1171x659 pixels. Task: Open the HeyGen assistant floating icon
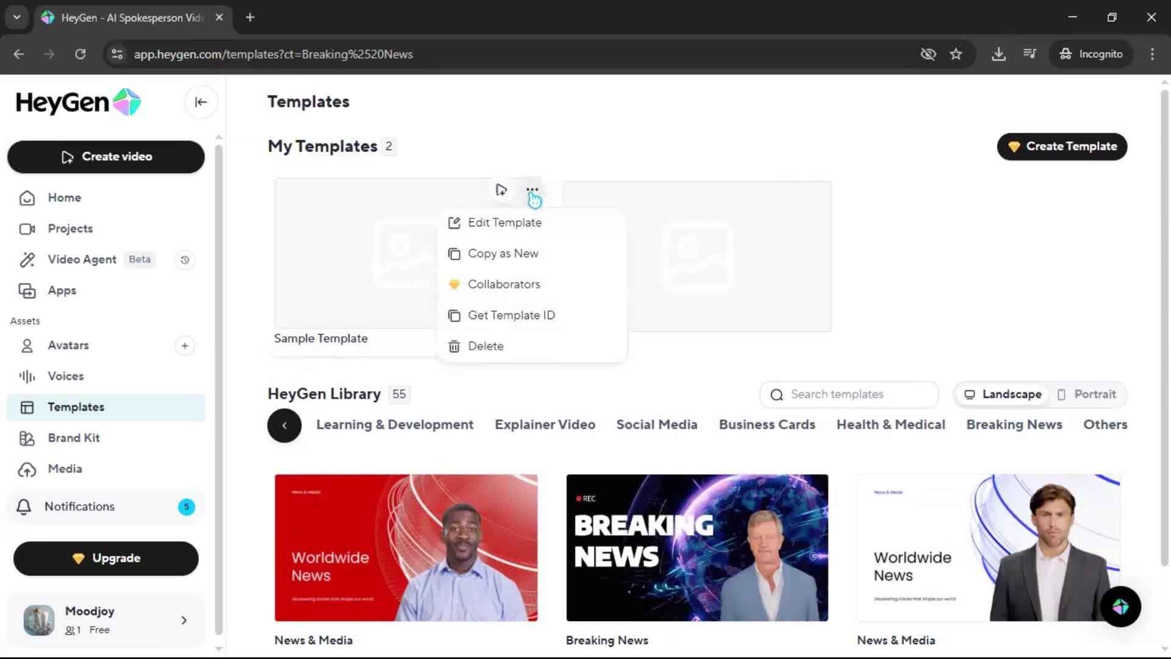pyautogui.click(x=1120, y=607)
